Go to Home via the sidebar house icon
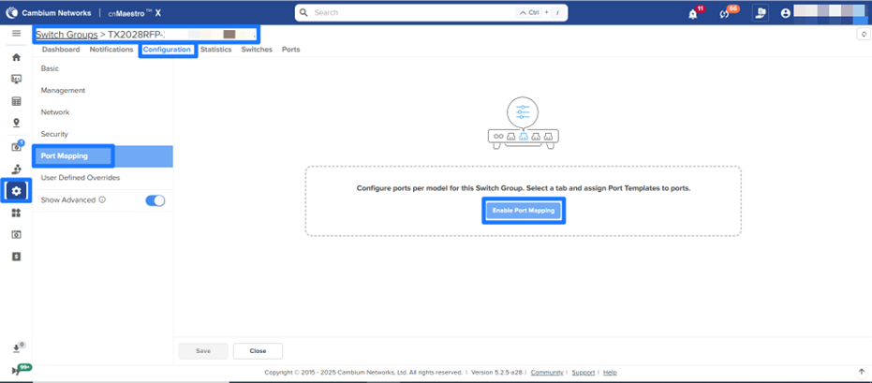 click(16, 57)
